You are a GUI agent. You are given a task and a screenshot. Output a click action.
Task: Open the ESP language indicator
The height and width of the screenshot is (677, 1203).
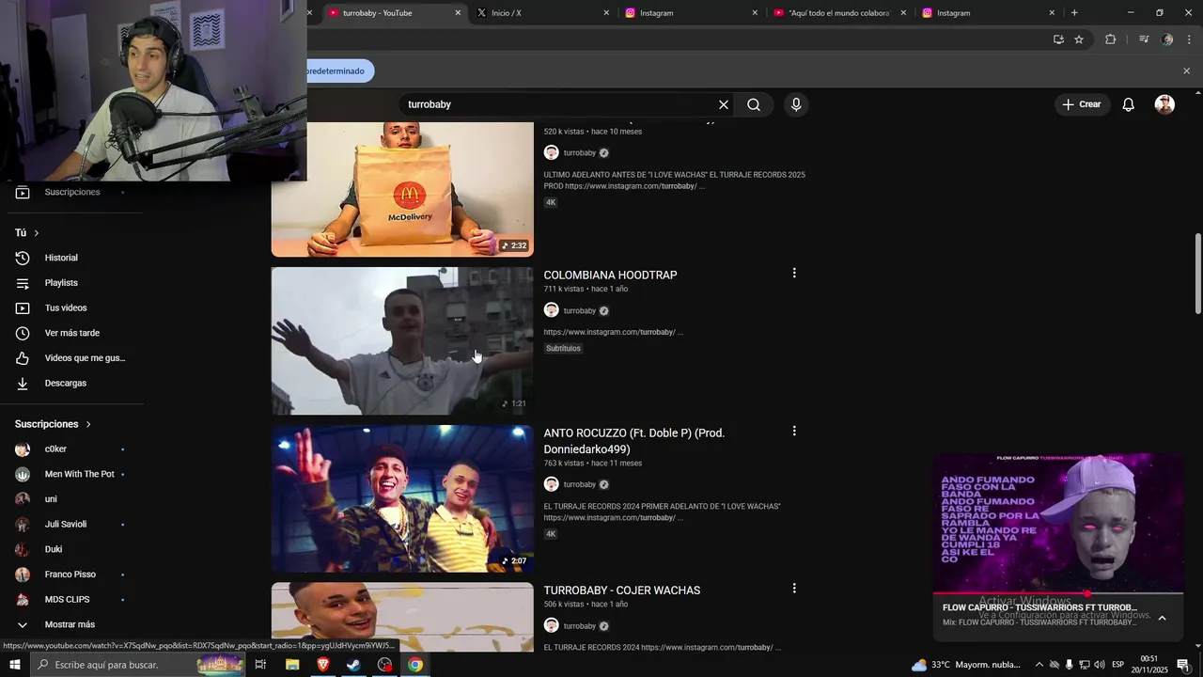click(x=1118, y=665)
